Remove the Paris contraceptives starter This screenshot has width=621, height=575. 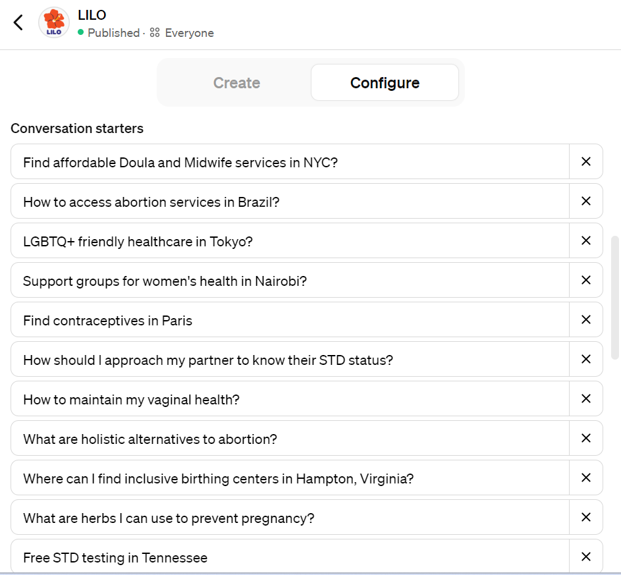click(585, 319)
